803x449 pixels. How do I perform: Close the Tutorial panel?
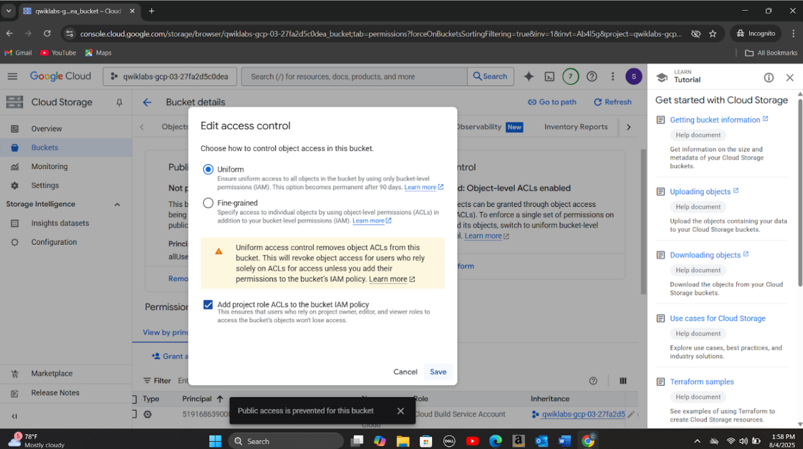[x=790, y=78]
